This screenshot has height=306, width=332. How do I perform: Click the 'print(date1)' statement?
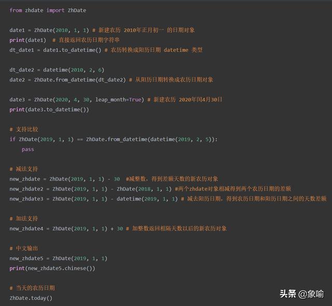[27, 40]
